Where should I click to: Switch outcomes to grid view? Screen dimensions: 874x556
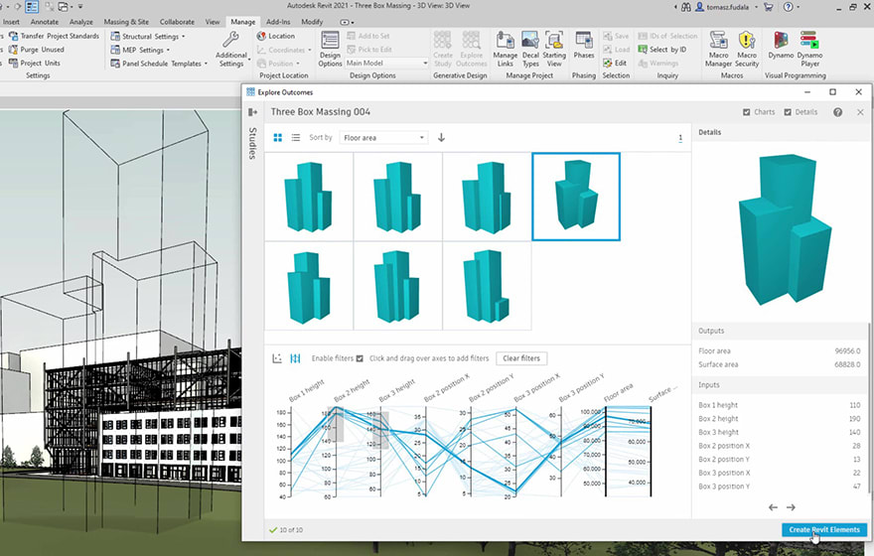point(277,138)
